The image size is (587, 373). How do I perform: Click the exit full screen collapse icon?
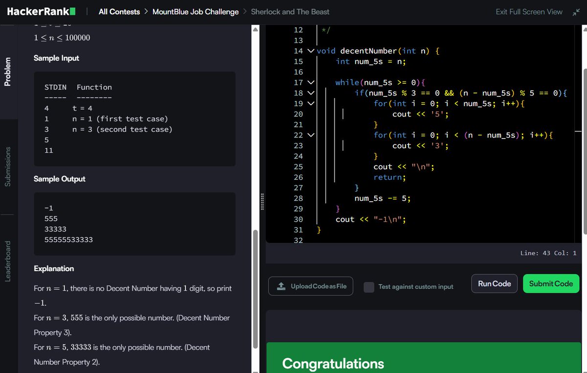coord(575,12)
